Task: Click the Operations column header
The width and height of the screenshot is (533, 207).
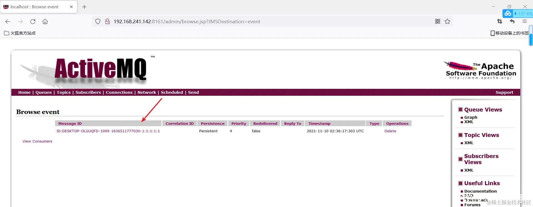Action: 397,124
